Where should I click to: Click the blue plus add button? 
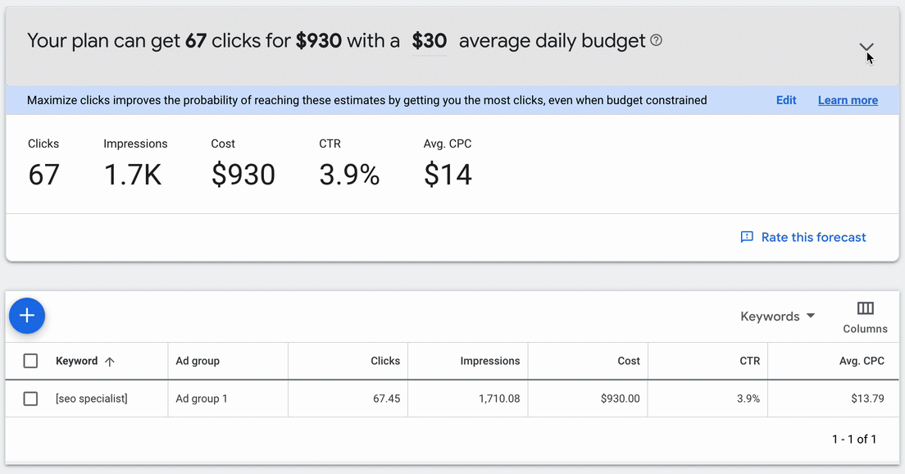27,316
